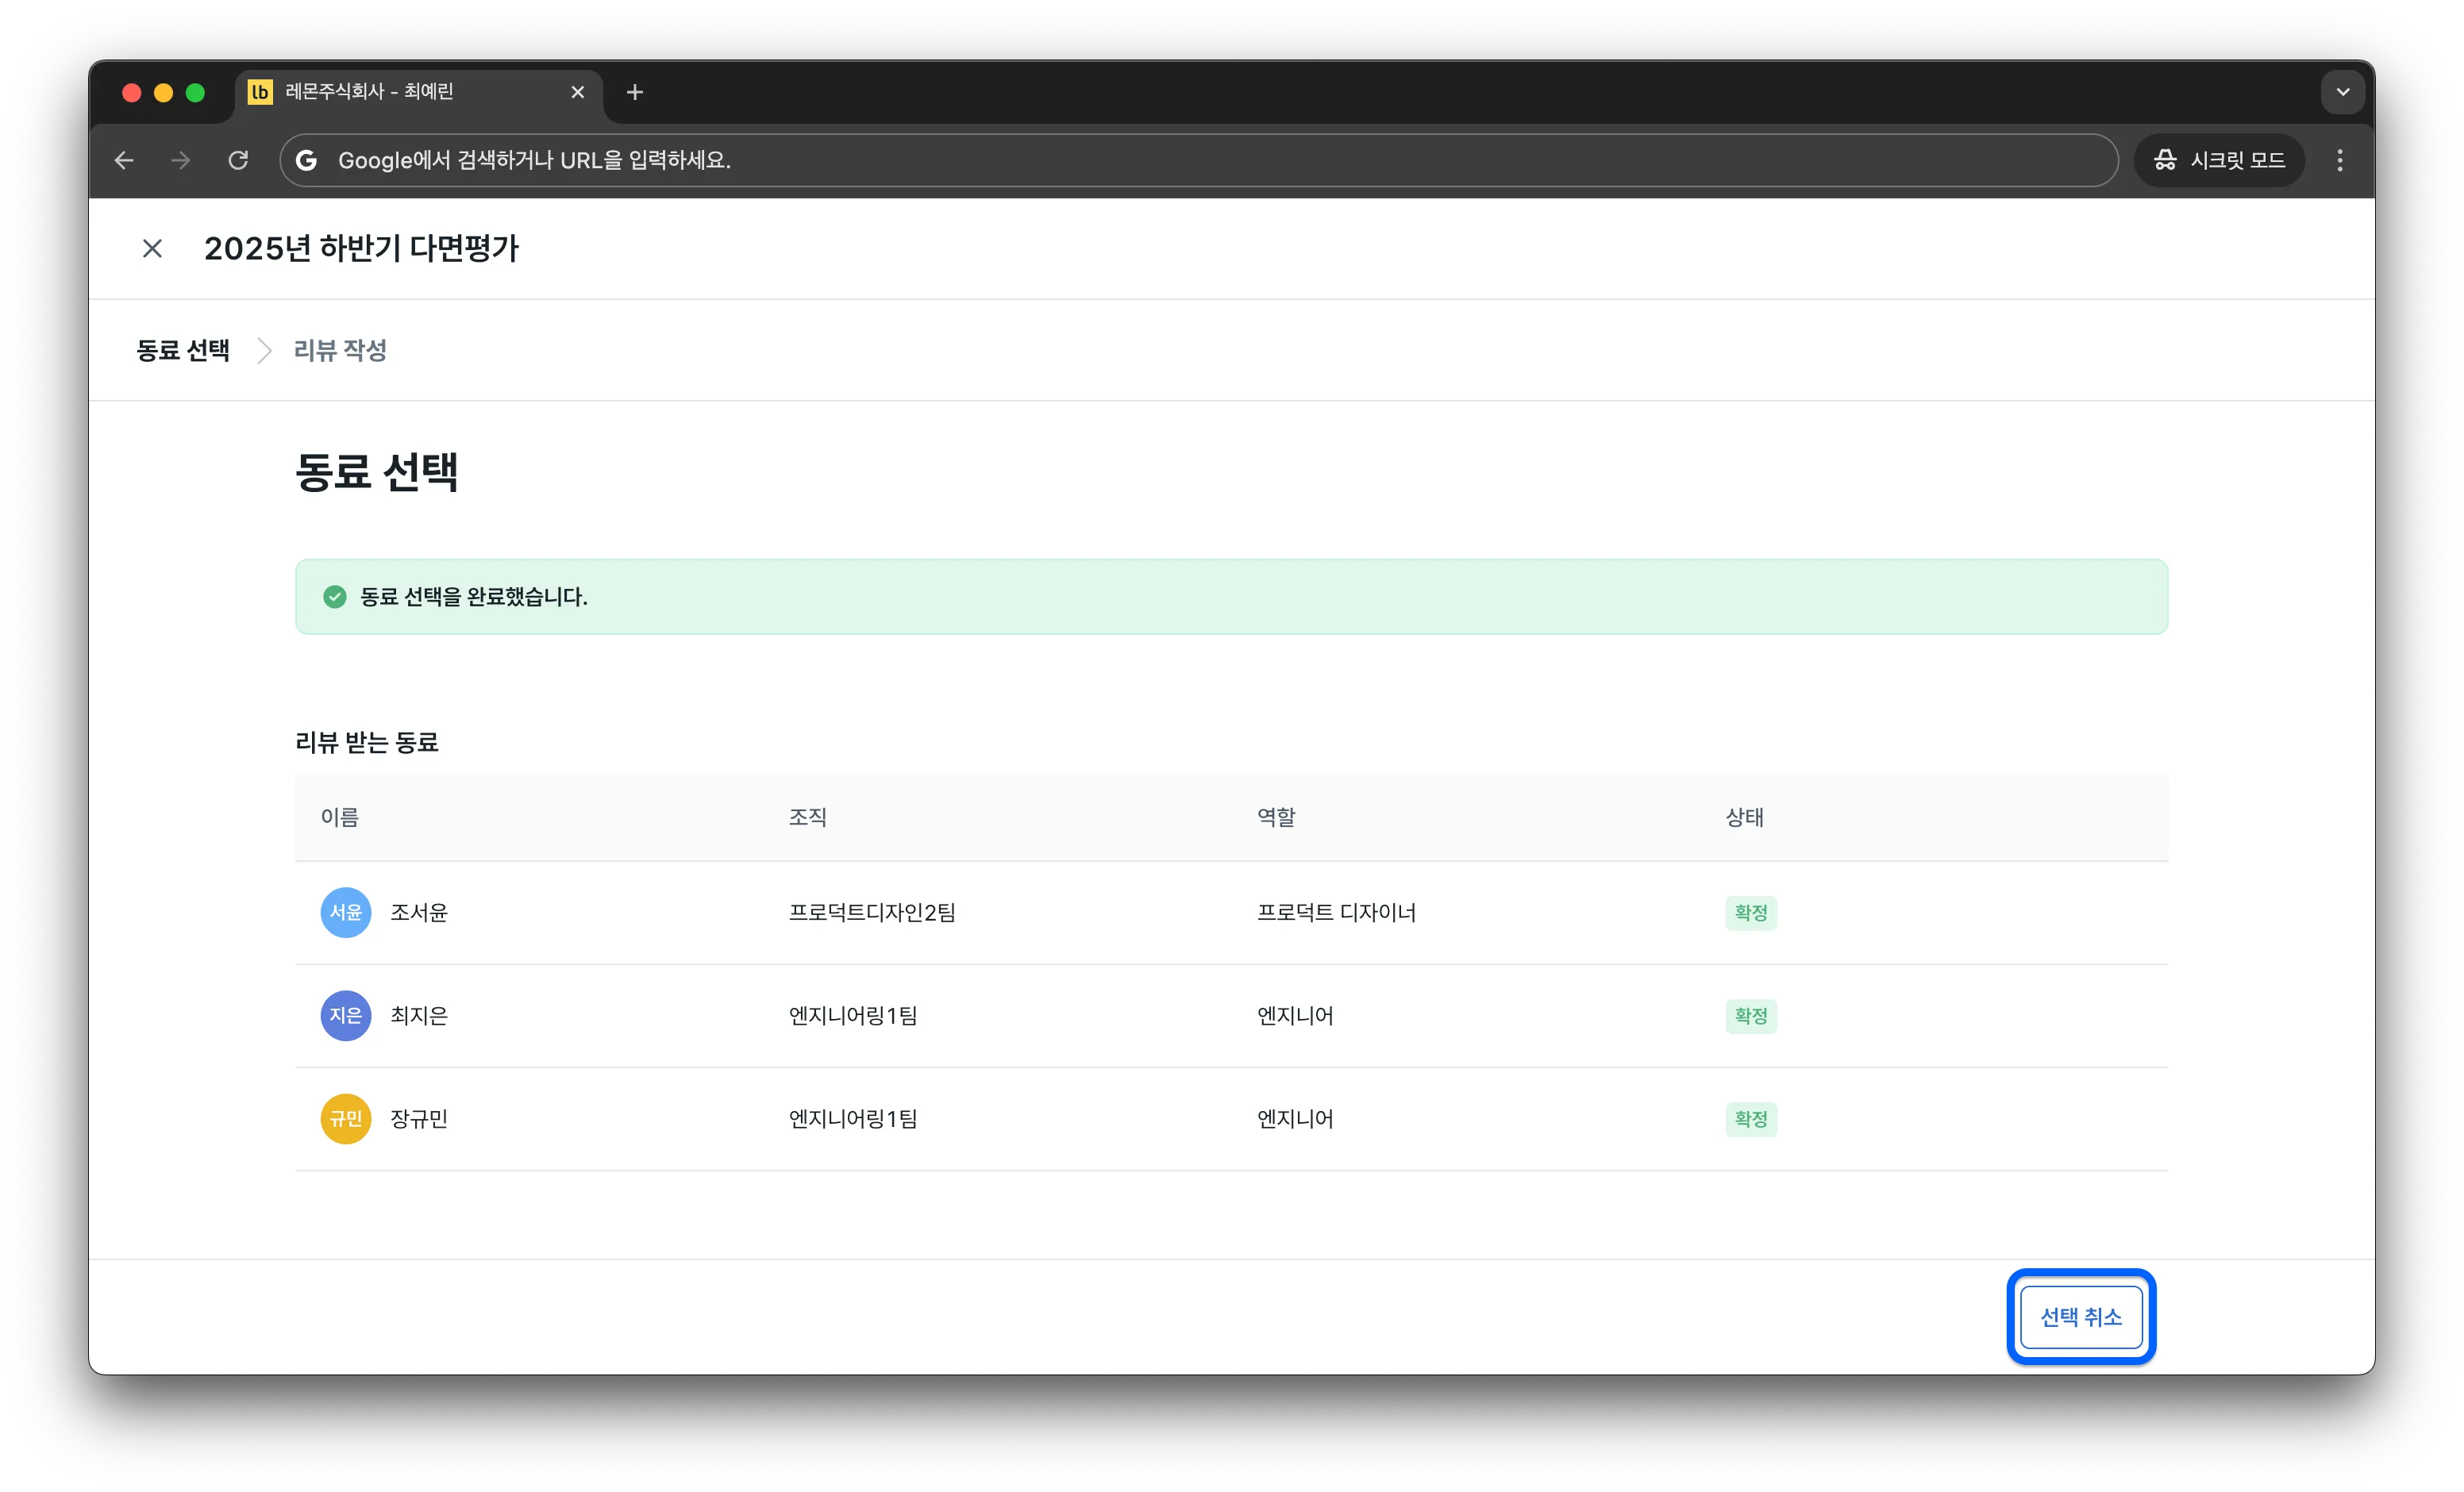Click the 시크릿 모드 indicator

pos(2219,160)
